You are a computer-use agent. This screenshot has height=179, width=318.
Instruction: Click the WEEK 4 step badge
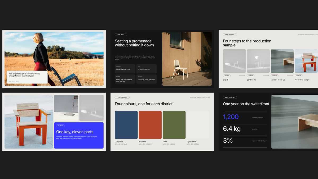[x=275, y=76]
